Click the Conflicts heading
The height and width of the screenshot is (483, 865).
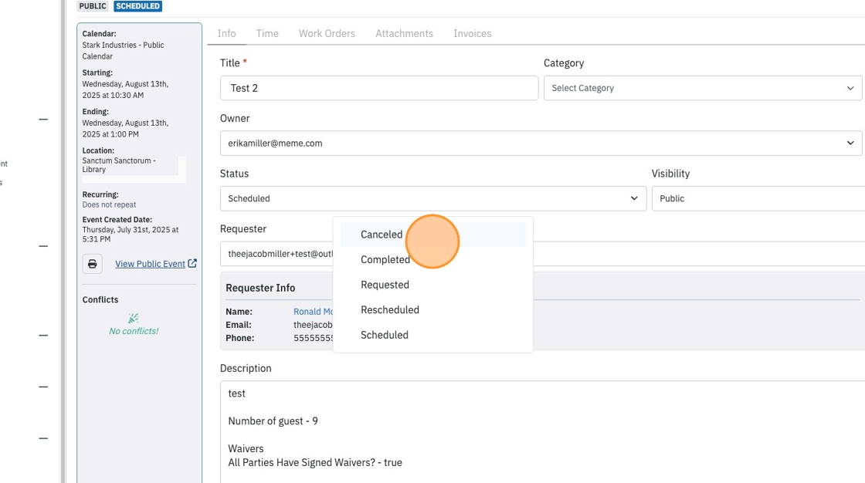(x=100, y=300)
